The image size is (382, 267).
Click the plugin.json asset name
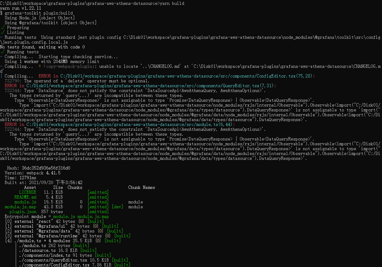point(23,212)
